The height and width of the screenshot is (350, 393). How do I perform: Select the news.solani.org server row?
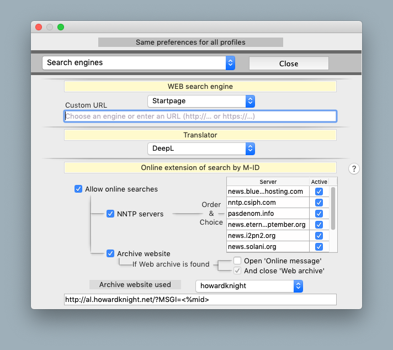coord(268,247)
